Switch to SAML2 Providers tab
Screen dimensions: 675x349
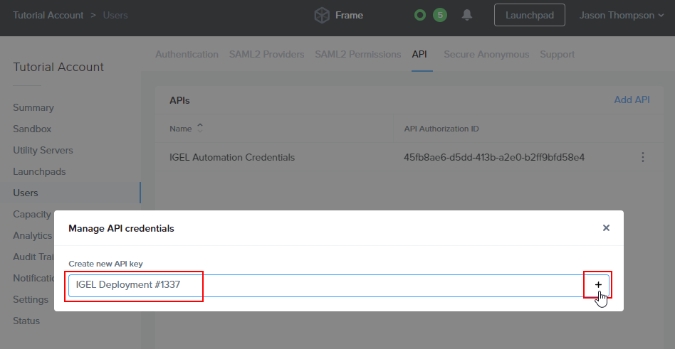click(x=266, y=55)
